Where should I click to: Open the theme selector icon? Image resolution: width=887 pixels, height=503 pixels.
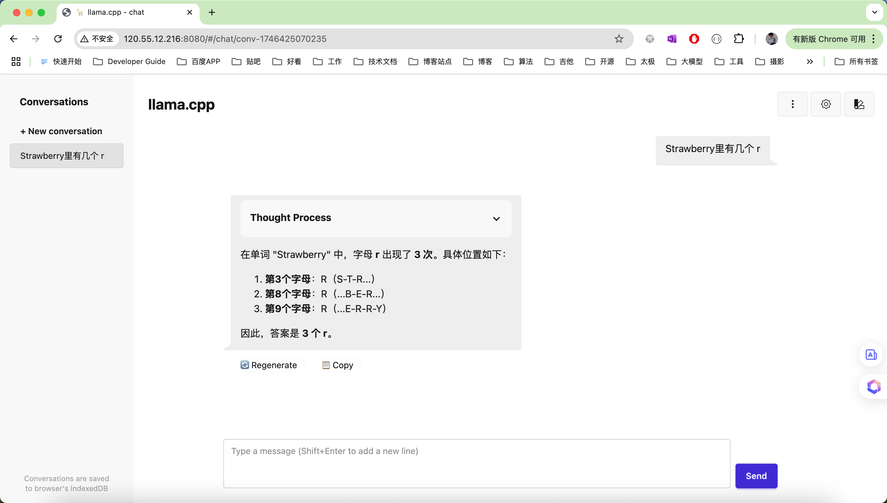click(x=859, y=104)
